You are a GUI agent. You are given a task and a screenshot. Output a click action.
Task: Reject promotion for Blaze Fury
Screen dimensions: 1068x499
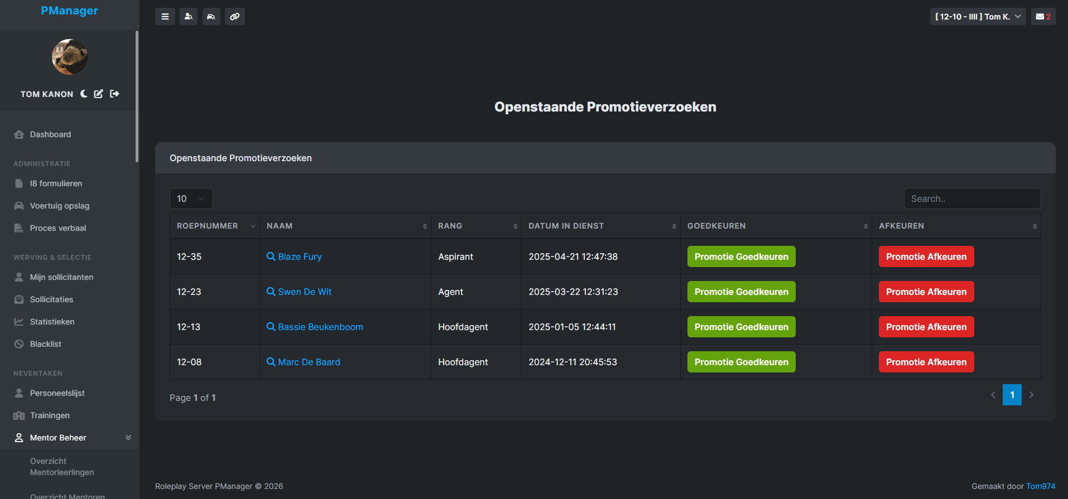point(926,256)
